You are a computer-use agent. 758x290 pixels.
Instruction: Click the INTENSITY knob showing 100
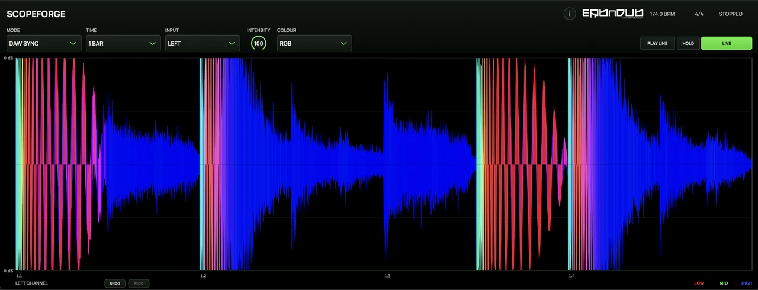(x=259, y=43)
